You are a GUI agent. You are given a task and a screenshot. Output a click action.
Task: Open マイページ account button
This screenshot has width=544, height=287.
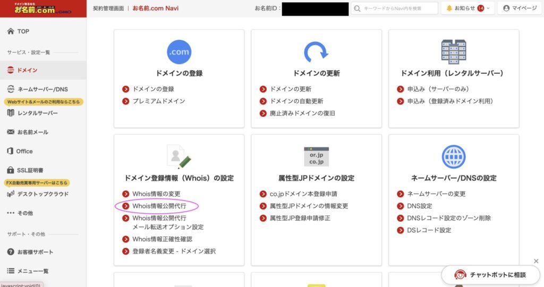(520, 8)
